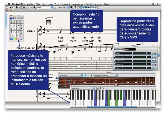Mute the Keyboard (a) track in Mixer
Viewport: 166px width, 113px height.
point(155,64)
